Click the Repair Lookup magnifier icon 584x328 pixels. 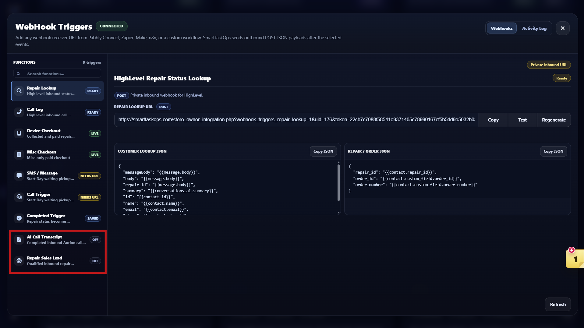pos(19,91)
